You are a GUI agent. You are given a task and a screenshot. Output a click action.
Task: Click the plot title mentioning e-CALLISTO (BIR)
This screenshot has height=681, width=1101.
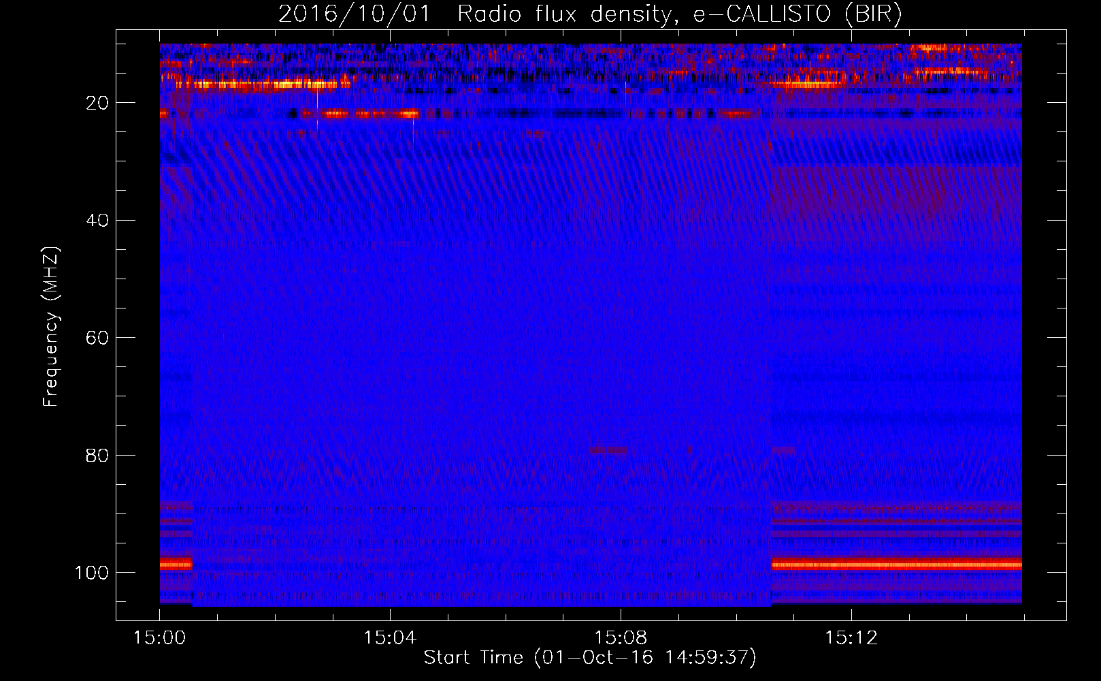tap(590, 14)
